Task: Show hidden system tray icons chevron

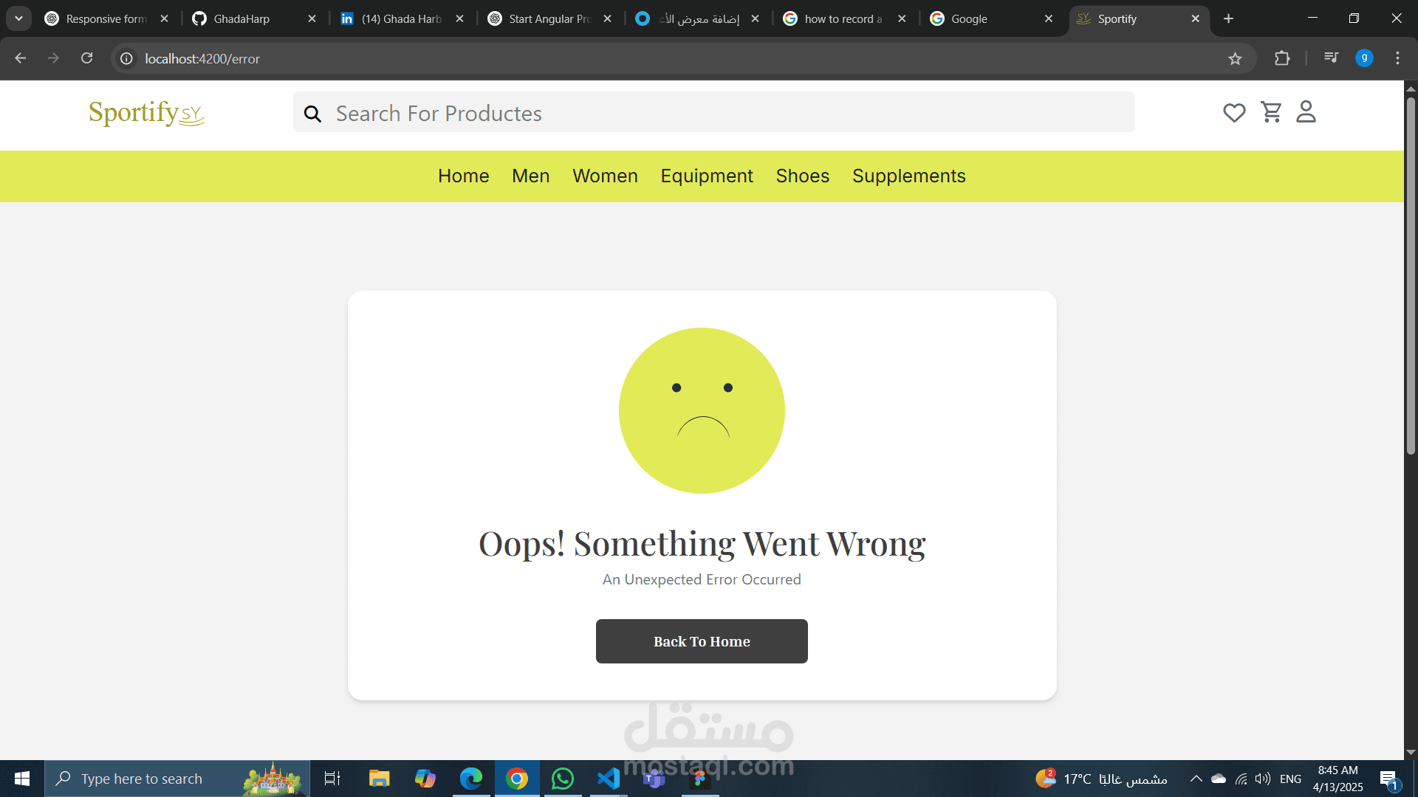Action: (x=1196, y=779)
